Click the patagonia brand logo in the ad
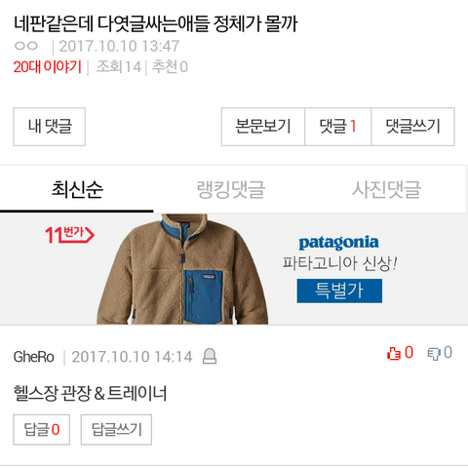The image size is (468, 468). 338,243
